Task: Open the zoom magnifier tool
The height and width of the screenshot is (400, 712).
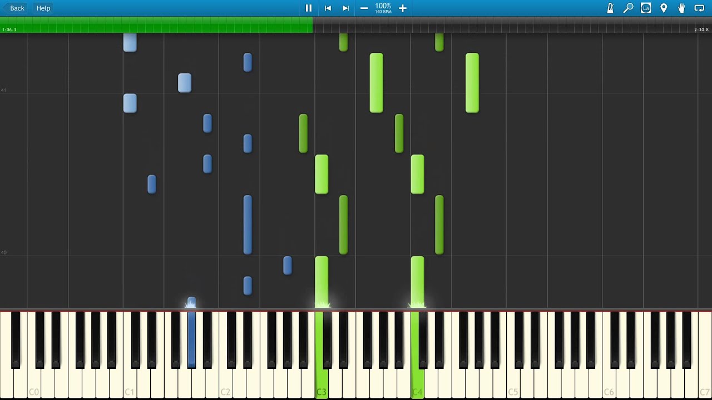Action: 628,8
